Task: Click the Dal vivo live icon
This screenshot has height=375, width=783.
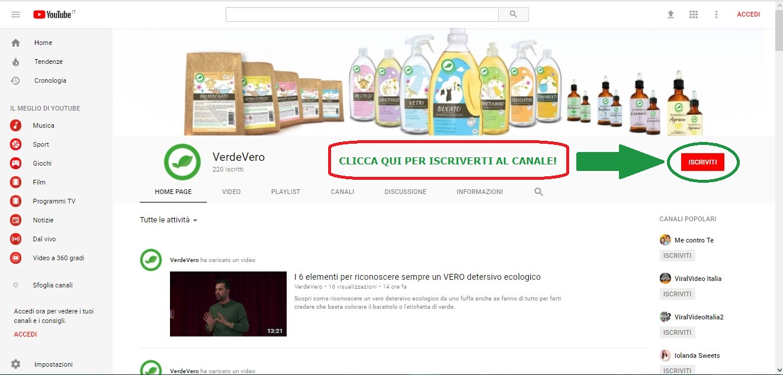Action: tap(16, 239)
